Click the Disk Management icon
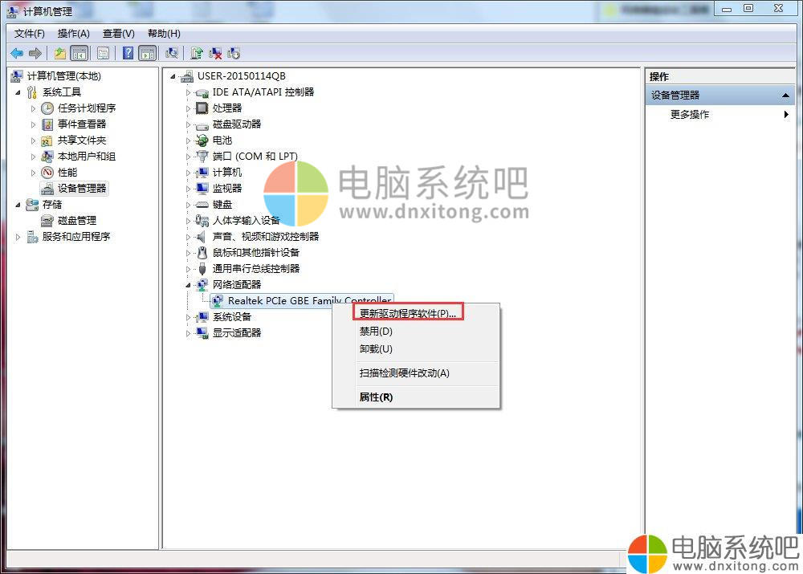The height and width of the screenshot is (574, 803). point(47,221)
